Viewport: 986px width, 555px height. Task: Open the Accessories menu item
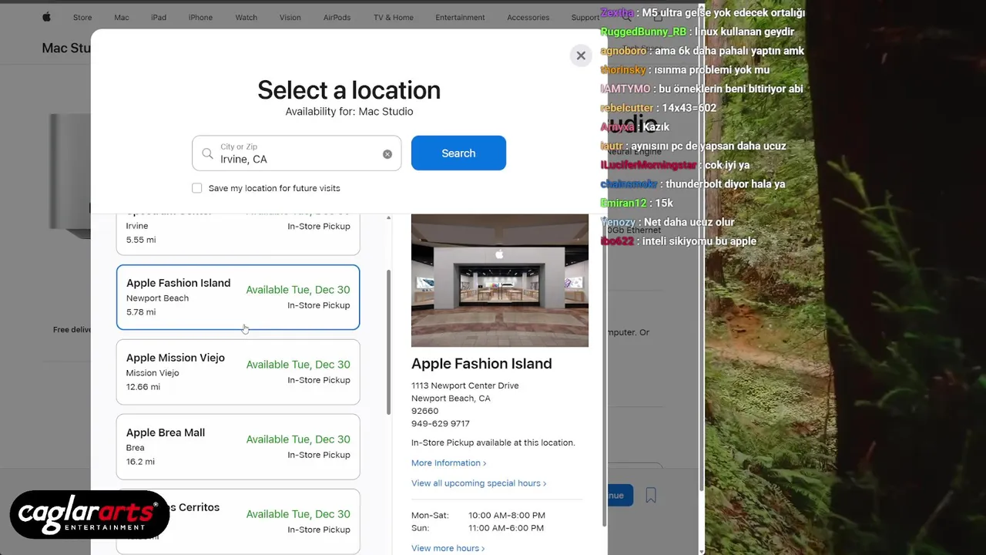(528, 18)
